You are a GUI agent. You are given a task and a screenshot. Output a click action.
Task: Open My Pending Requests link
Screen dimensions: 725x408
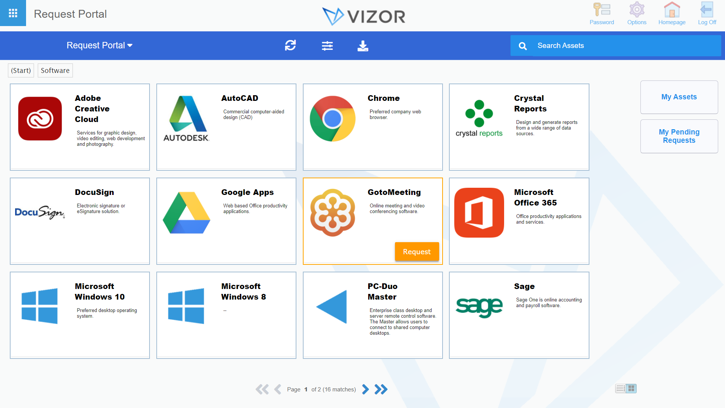click(x=679, y=136)
